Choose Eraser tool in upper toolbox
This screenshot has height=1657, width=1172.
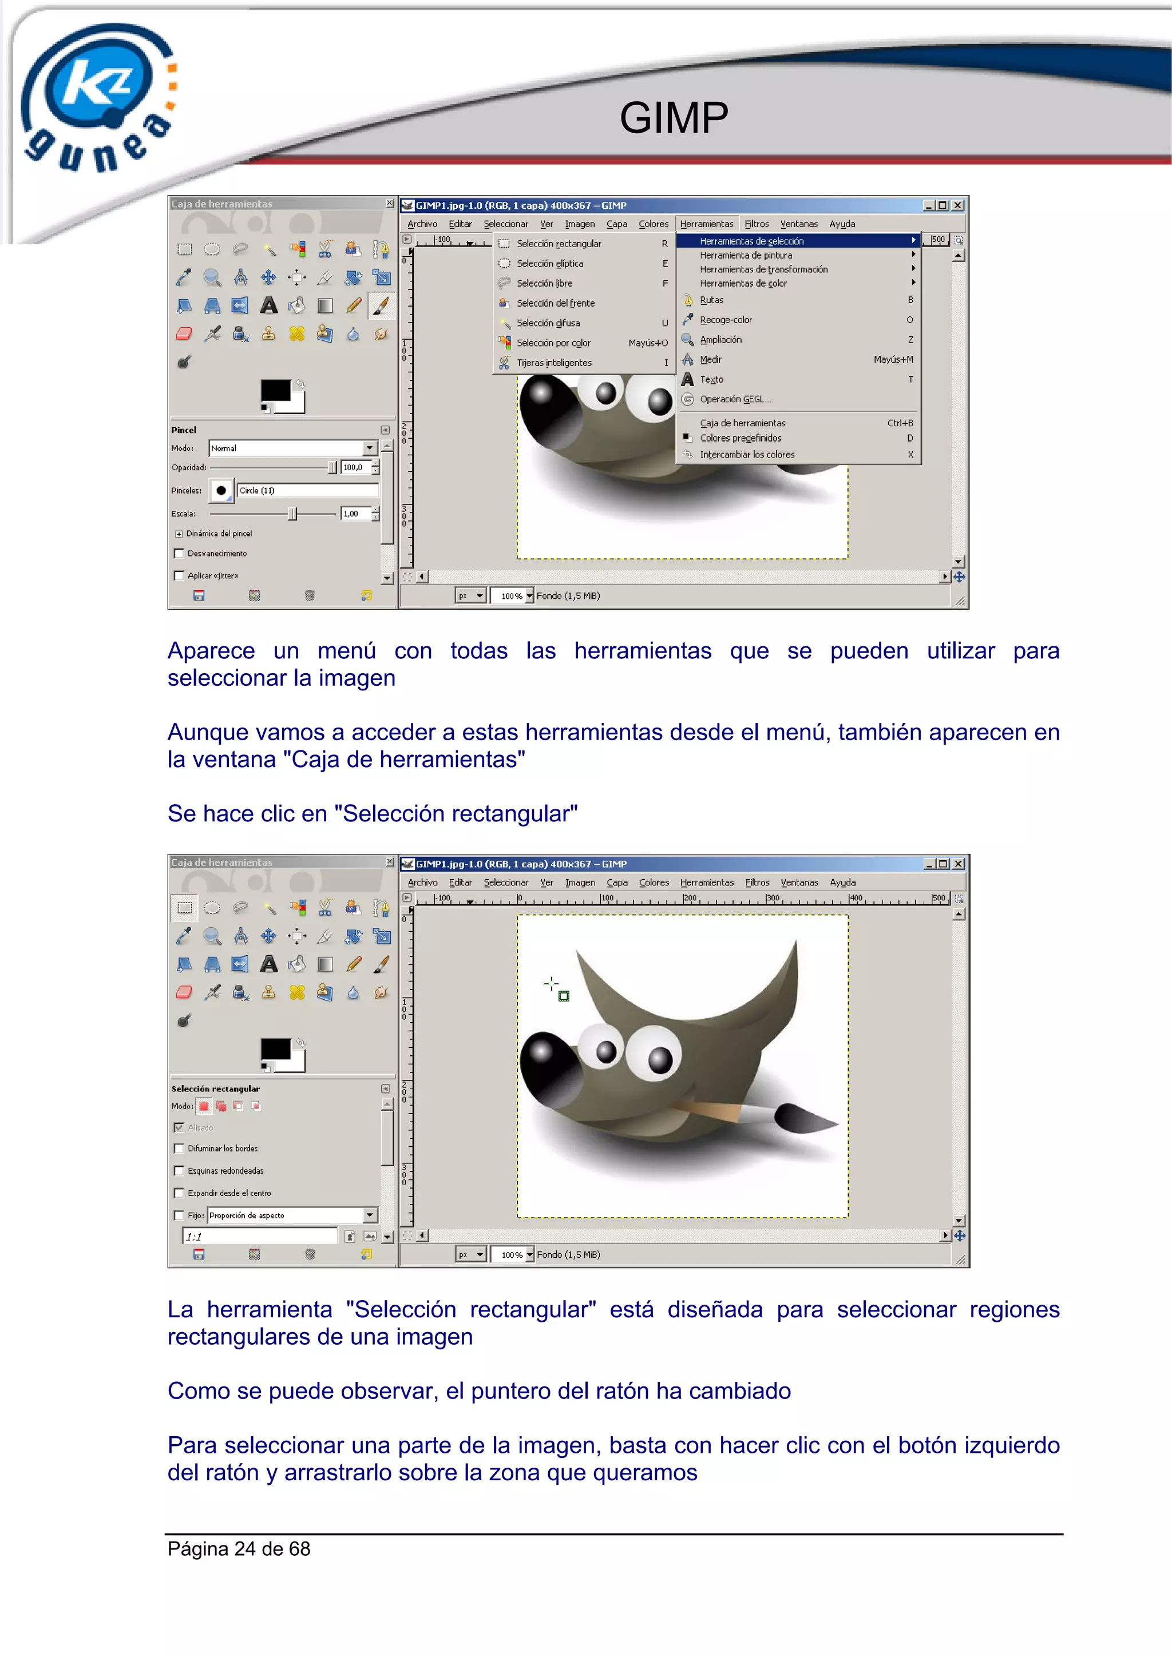pyautogui.click(x=185, y=334)
